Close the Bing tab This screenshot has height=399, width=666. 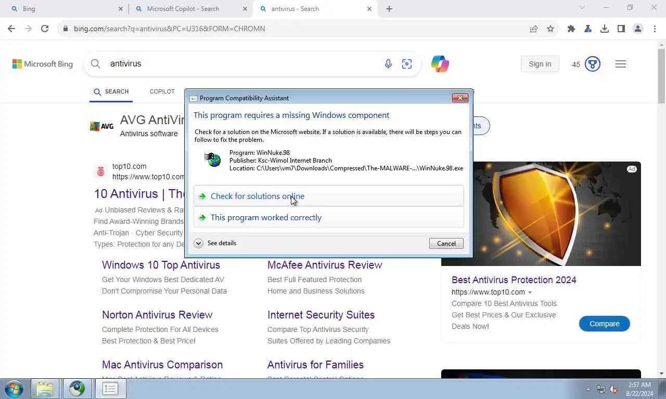click(x=121, y=9)
